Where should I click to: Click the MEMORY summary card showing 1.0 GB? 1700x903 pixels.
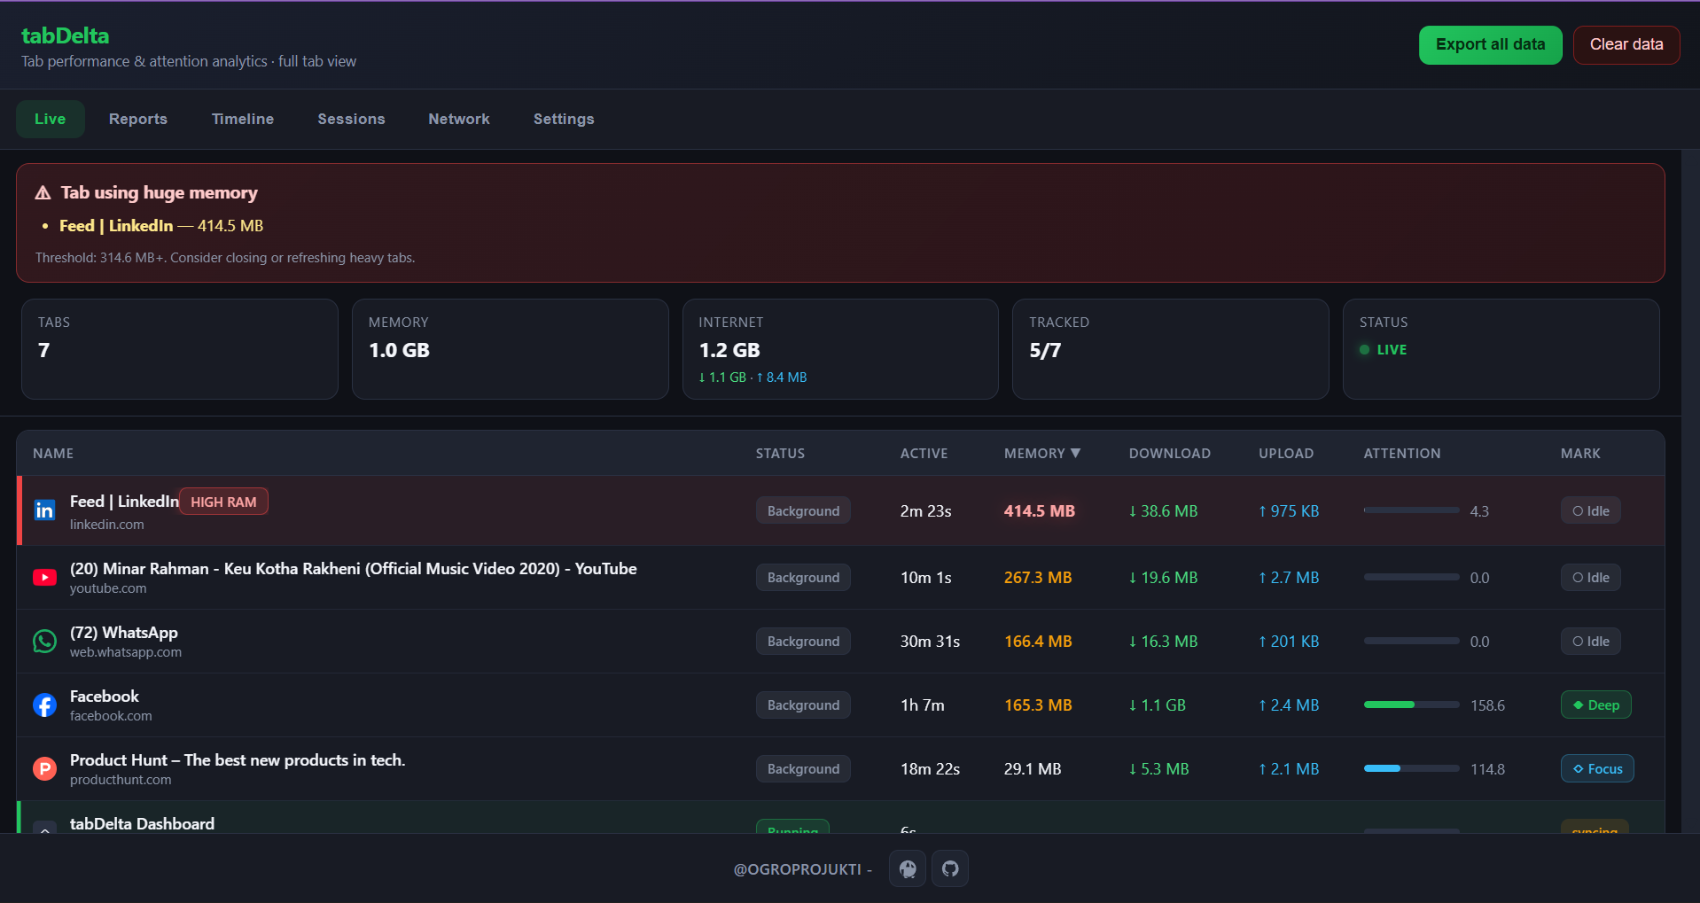(x=511, y=349)
